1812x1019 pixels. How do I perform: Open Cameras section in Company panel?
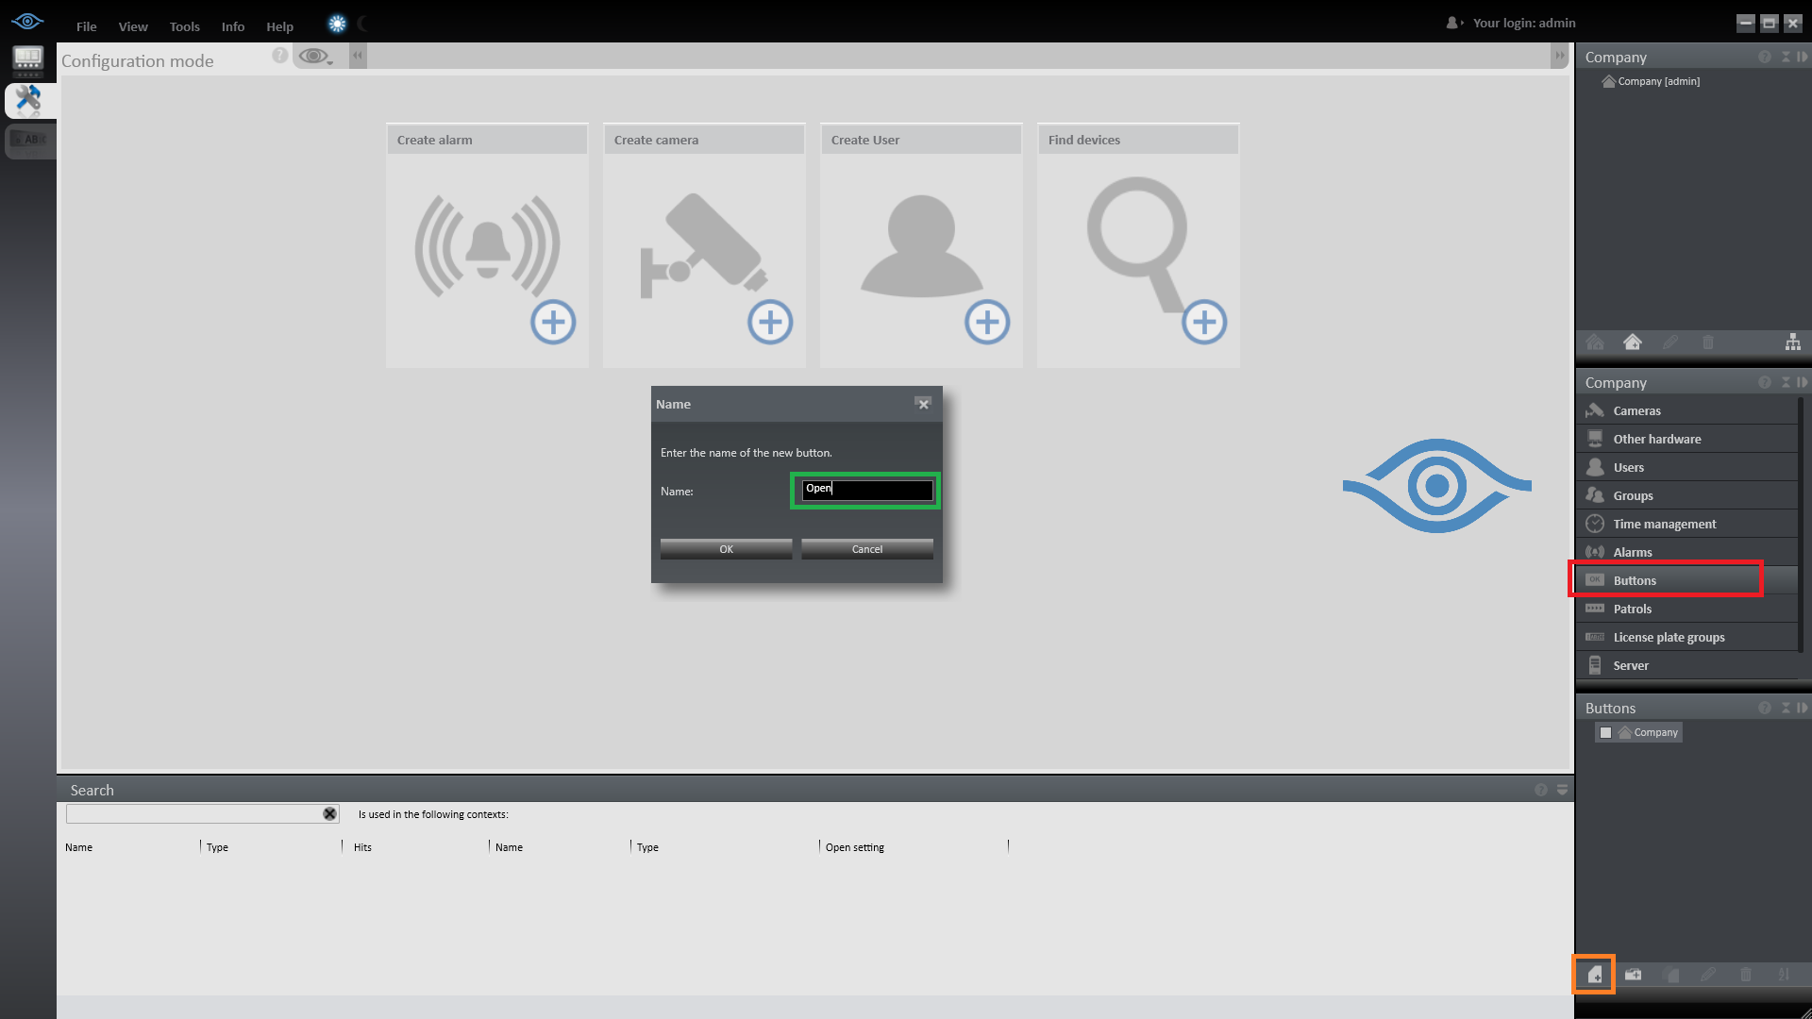tap(1636, 410)
